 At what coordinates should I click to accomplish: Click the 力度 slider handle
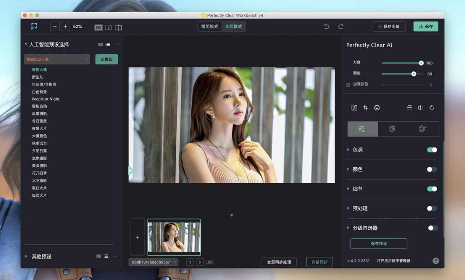pos(421,63)
